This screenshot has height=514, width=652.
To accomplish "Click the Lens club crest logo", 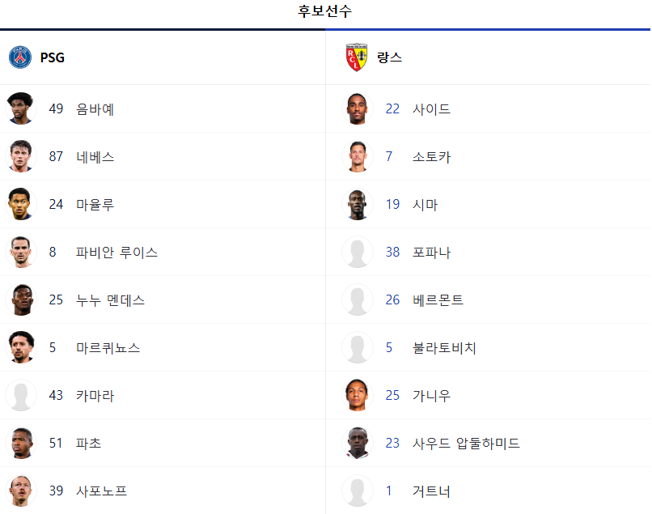I will (x=357, y=57).
